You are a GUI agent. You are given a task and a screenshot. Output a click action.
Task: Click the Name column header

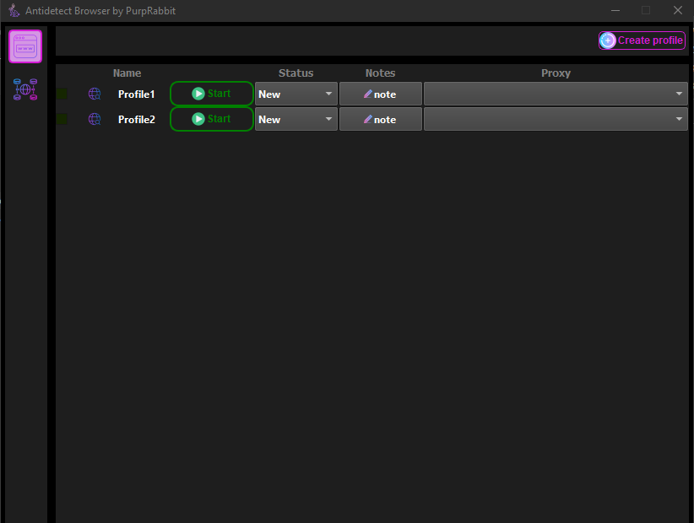point(127,73)
